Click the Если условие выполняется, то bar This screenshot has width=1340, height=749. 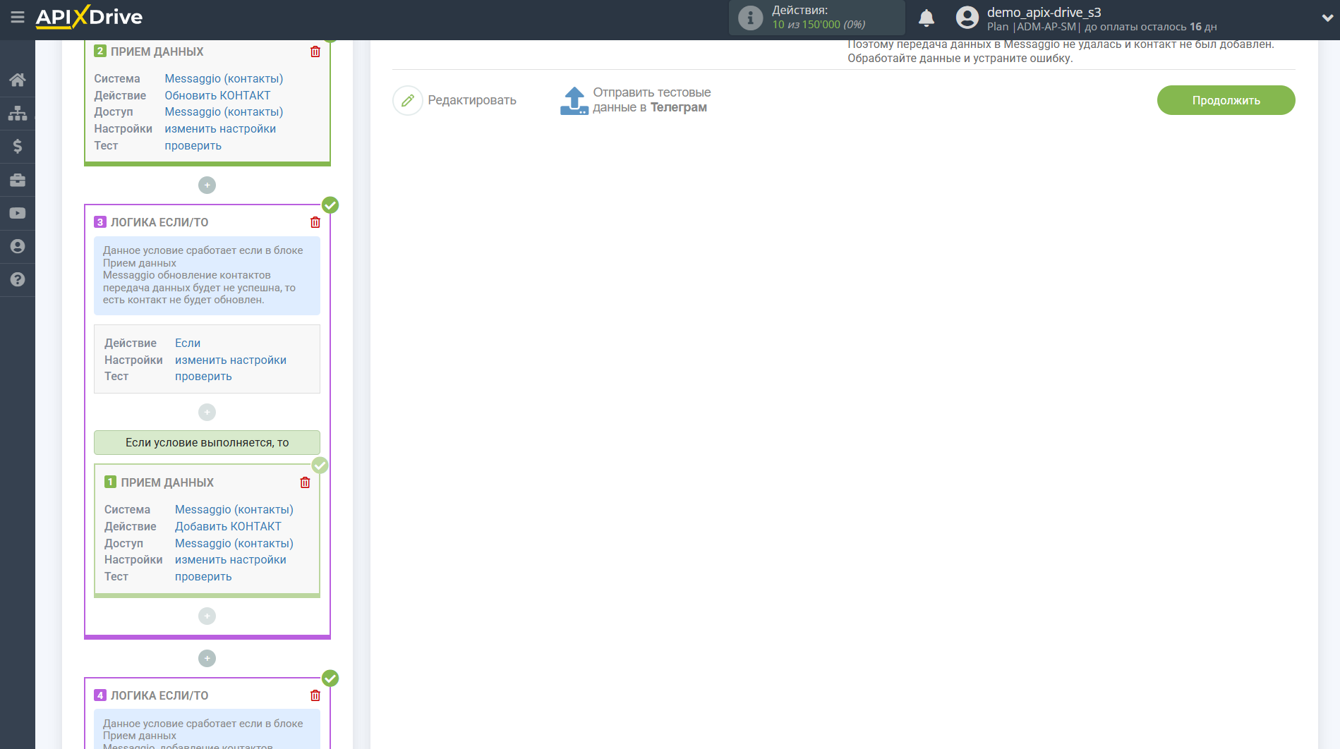click(x=207, y=442)
